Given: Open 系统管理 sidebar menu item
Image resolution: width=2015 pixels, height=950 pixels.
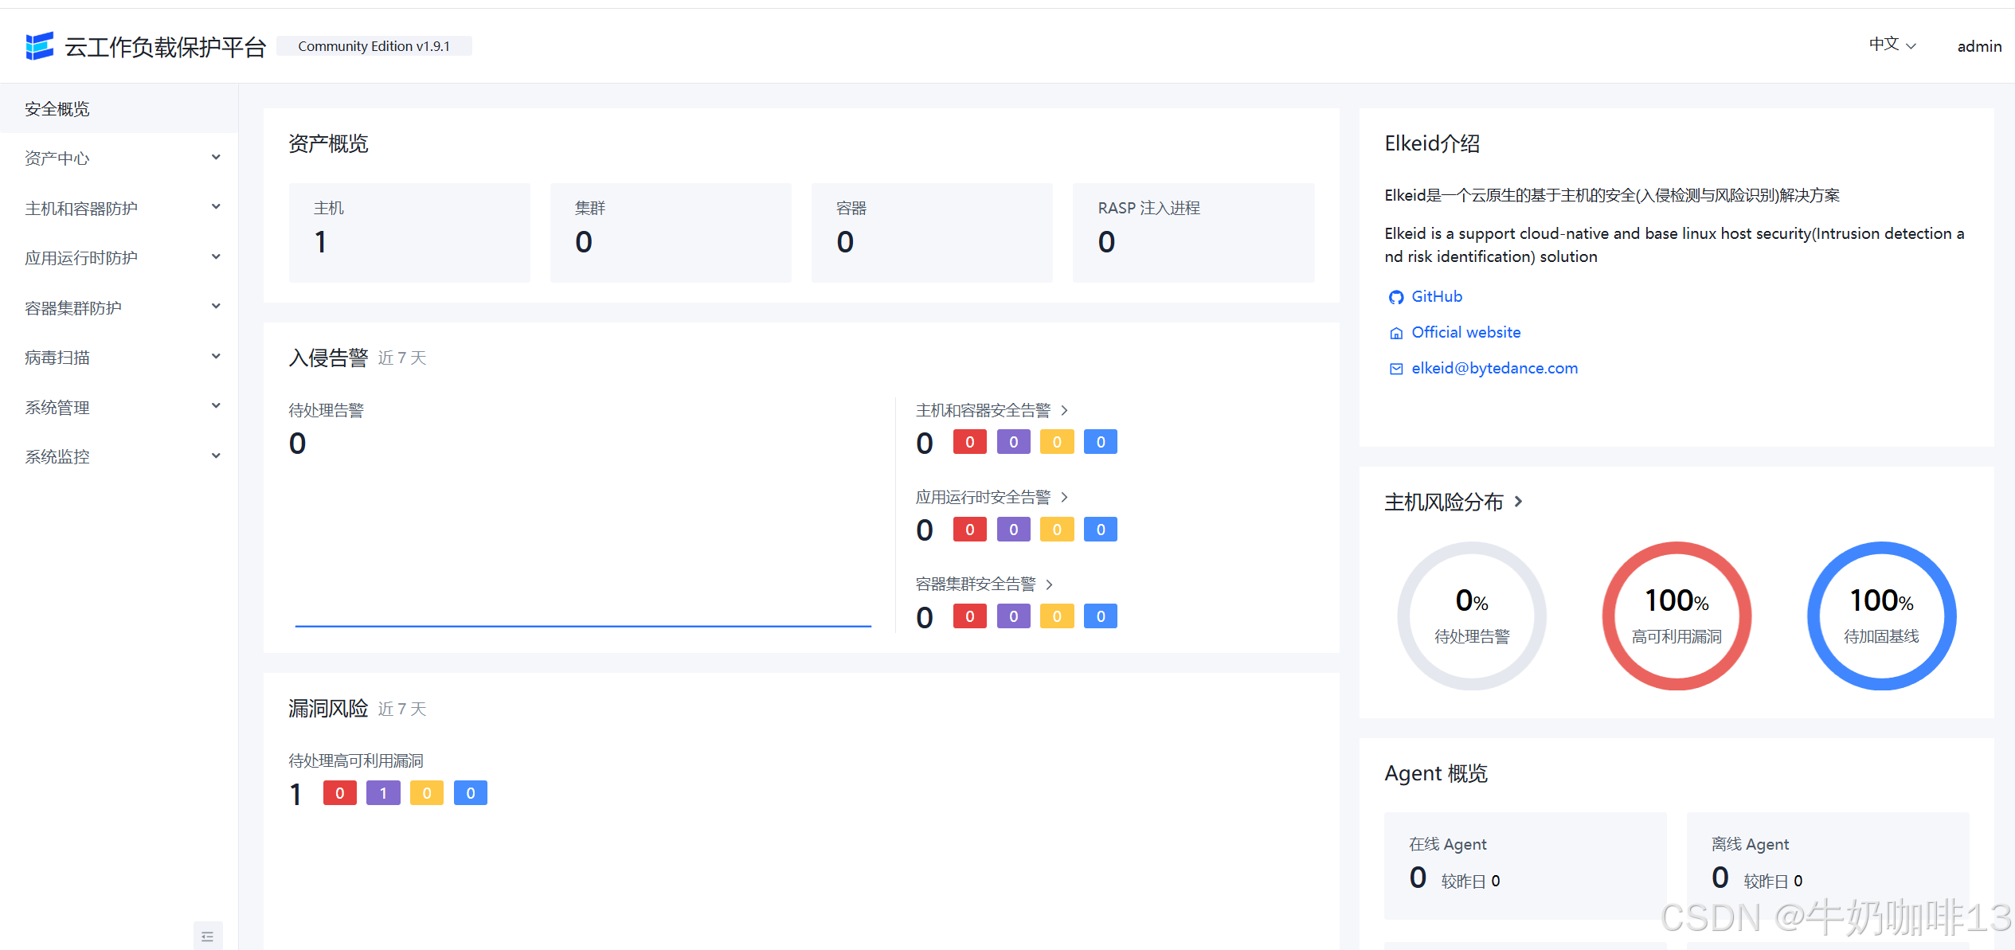Looking at the screenshot, I should coord(119,407).
